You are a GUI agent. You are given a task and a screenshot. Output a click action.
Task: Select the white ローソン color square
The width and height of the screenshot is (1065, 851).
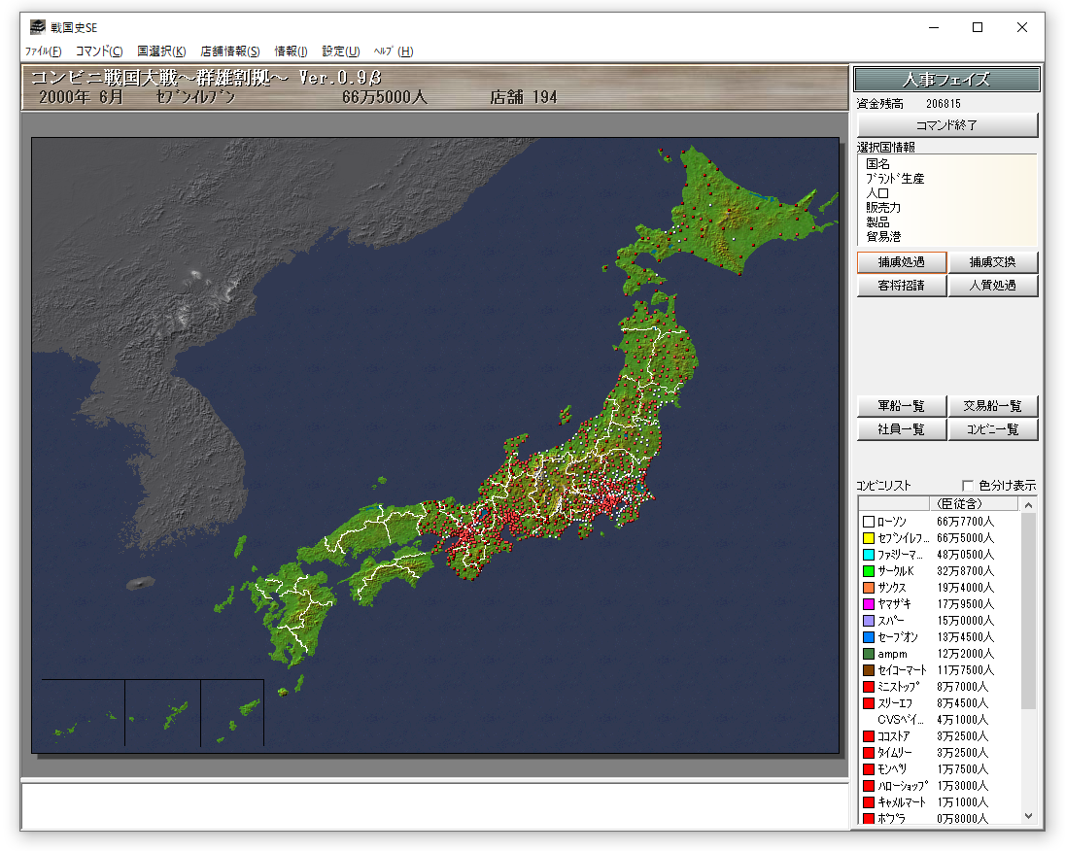click(869, 522)
